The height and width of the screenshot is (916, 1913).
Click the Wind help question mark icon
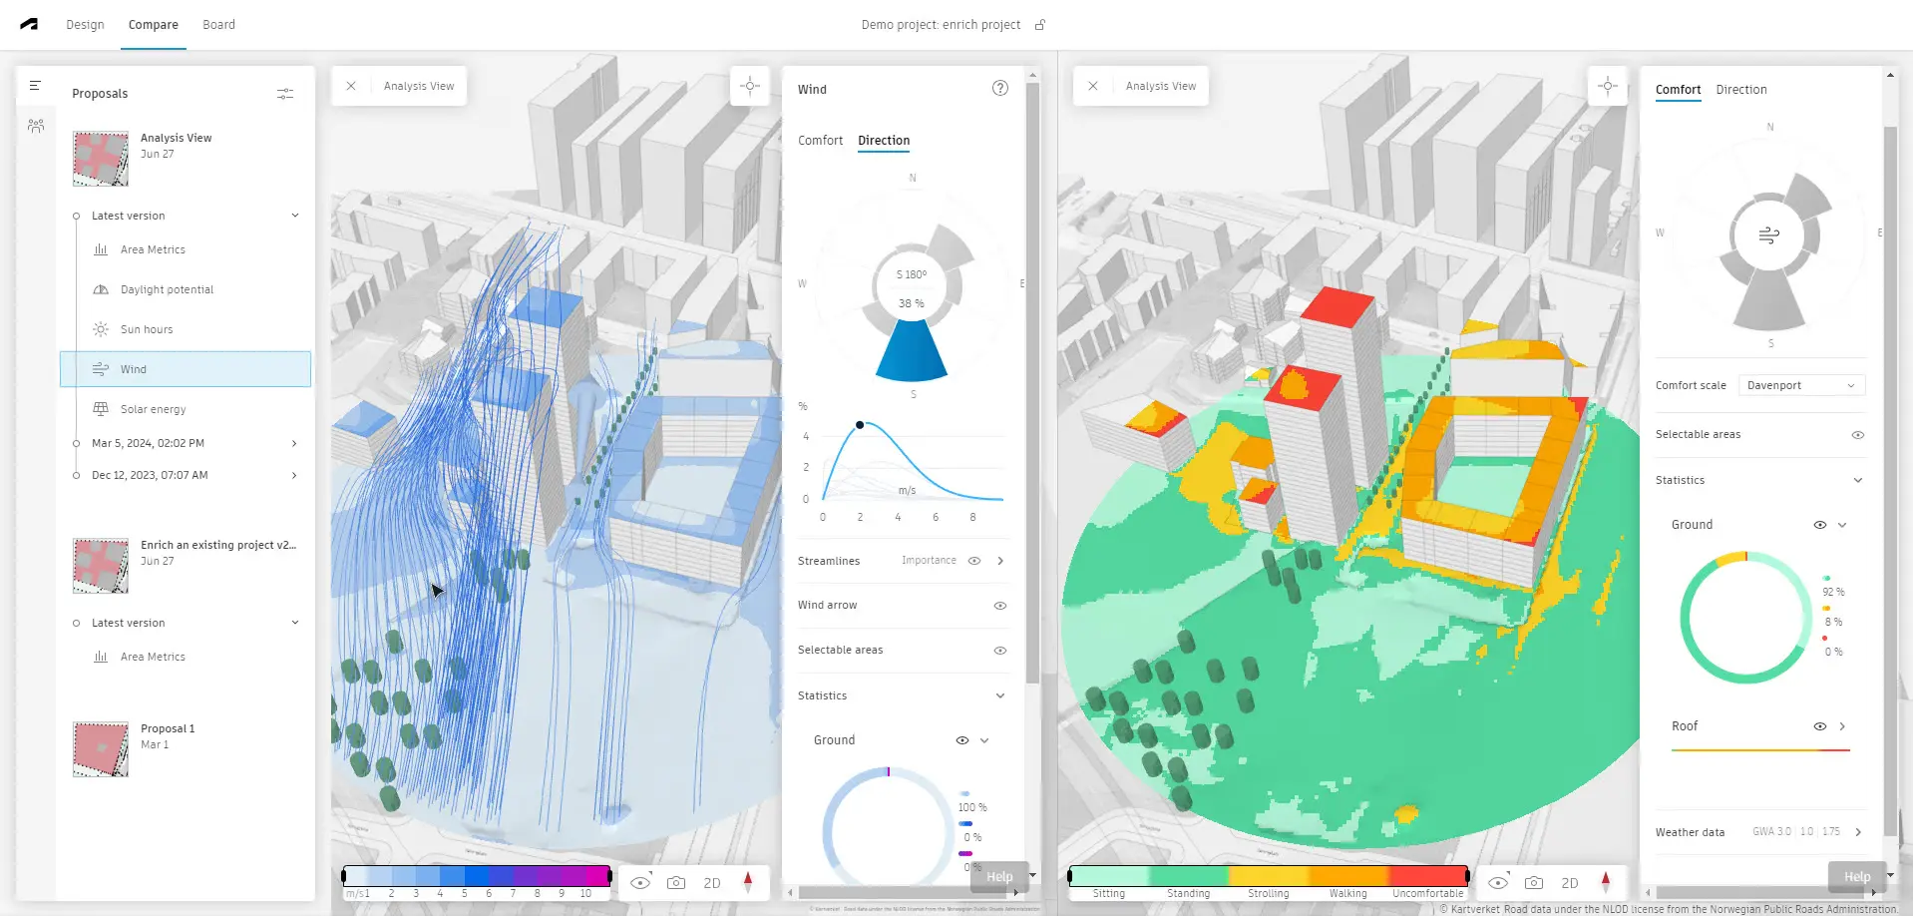pyautogui.click(x=999, y=89)
